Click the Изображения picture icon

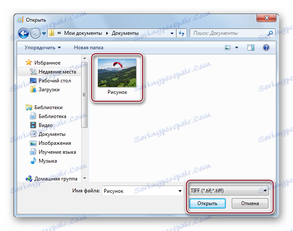[x=33, y=143]
